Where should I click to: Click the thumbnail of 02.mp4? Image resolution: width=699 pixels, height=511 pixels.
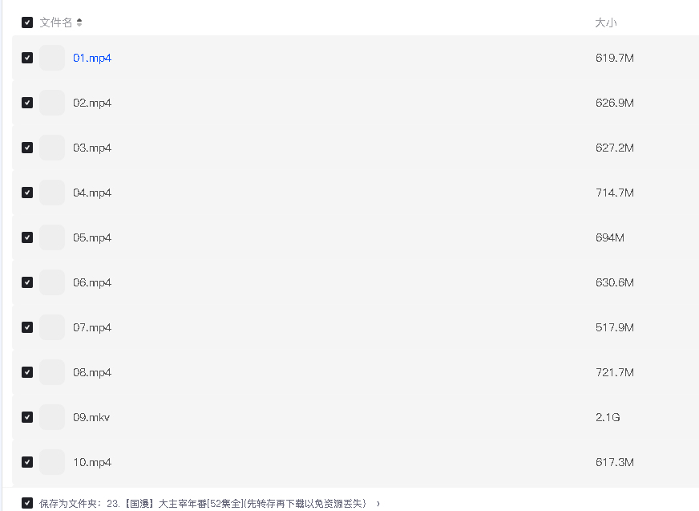click(52, 103)
